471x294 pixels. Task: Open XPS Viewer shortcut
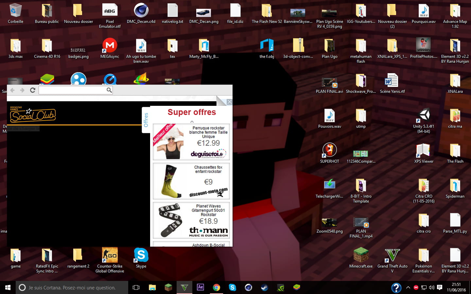pos(424,153)
